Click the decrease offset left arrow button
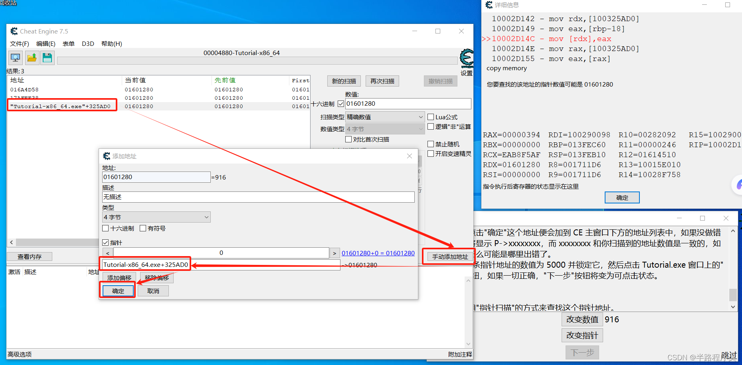This screenshot has width=742, height=365. click(x=107, y=253)
